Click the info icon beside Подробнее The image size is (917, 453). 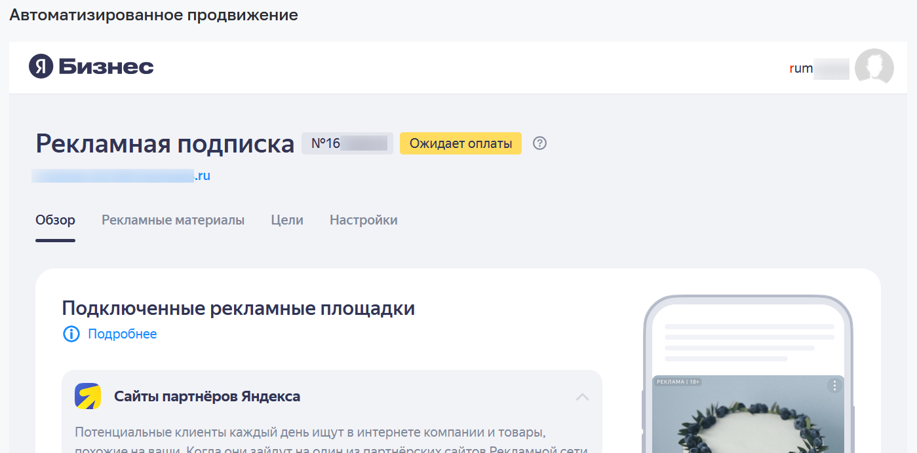[71, 335]
